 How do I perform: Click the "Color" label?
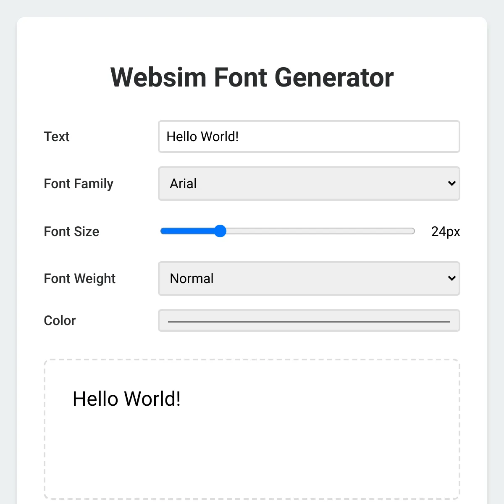(60, 320)
